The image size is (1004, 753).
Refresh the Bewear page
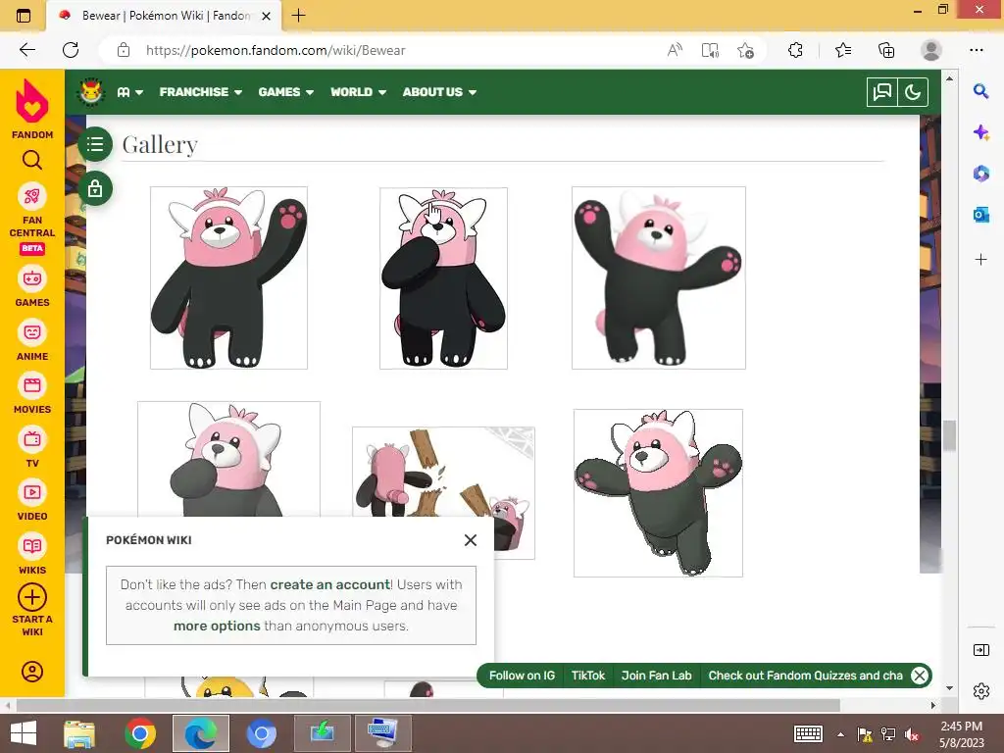(71, 50)
